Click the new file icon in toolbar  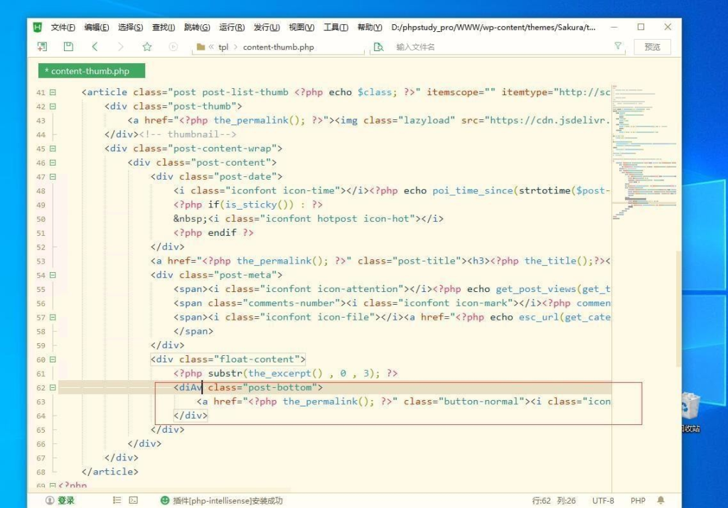pos(43,47)
